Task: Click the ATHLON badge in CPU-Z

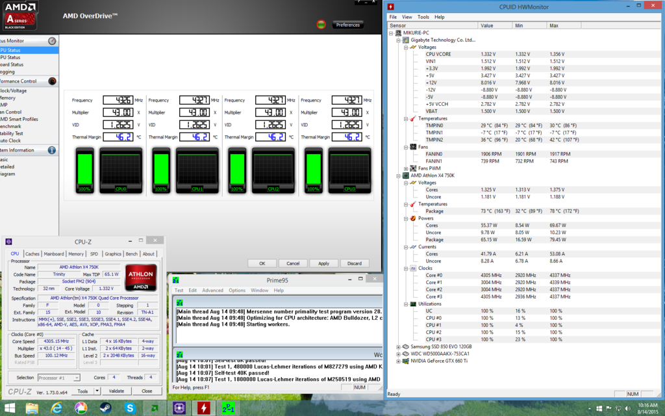Action: click(140, 276)
